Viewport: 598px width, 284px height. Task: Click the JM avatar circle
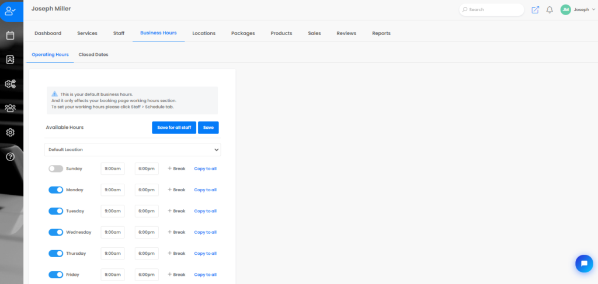[x=565, y=10]
